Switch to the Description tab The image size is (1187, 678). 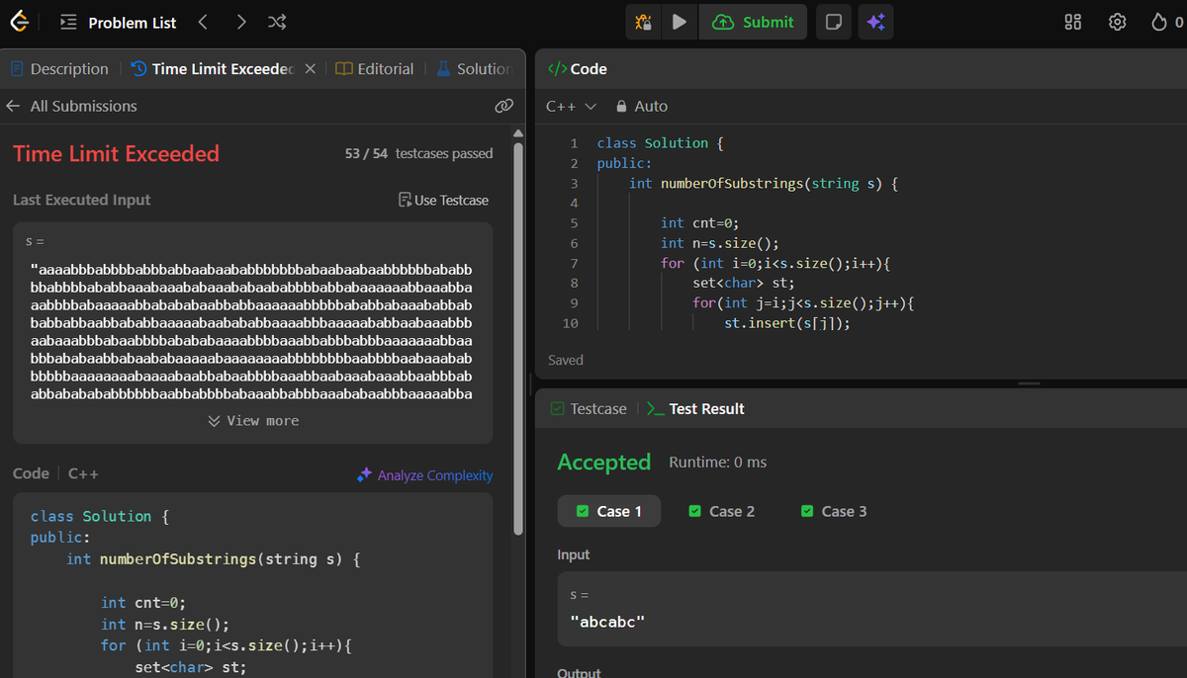(59, 69)
